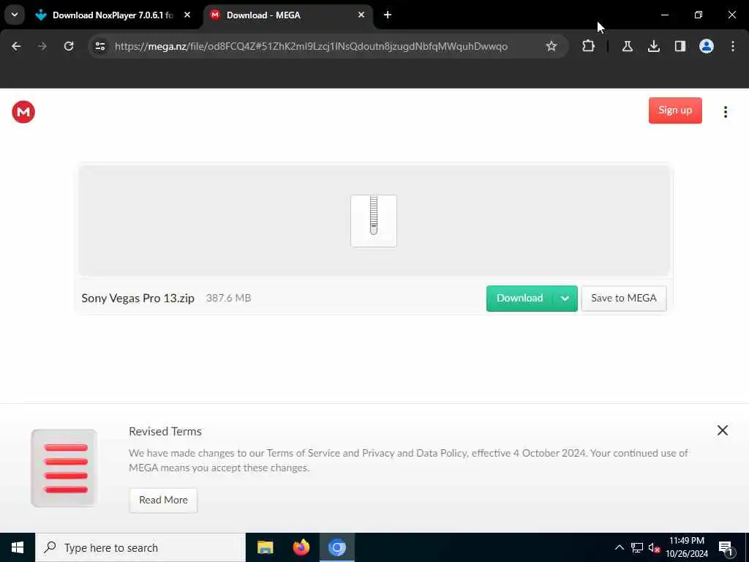
Task: Click Read More in Revised Terms
Action: click(x=163, y=500)
